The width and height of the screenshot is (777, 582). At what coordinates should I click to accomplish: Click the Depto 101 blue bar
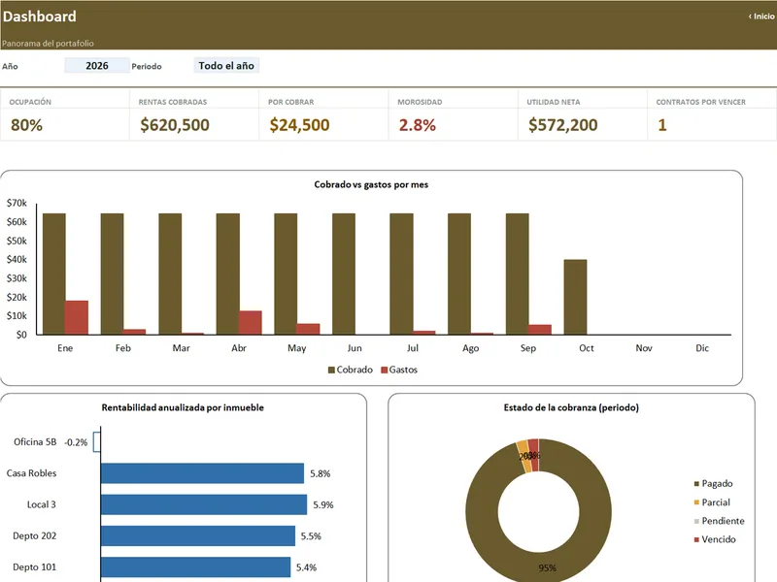coord(196,566)
